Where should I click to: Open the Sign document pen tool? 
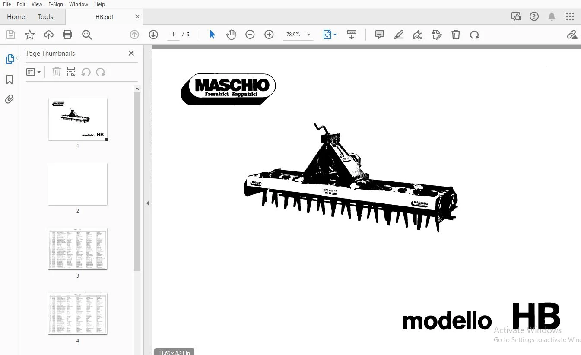pyautogui.click(x=418, y=35)
